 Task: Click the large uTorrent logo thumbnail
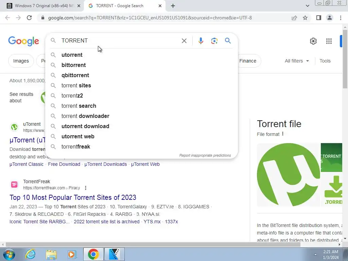(x=288, y=175)
